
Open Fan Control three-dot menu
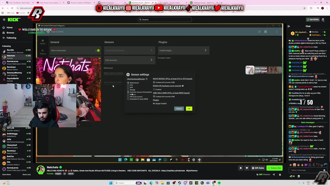tap(277, 32)
